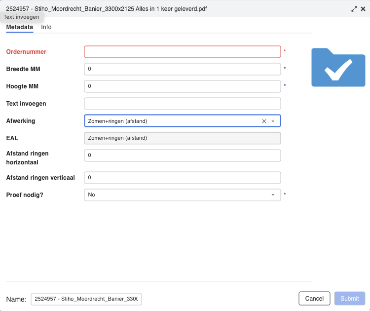370x311 pixels.
Task: Edit the Name field at the bottom
Action: [x=86, y=299]
